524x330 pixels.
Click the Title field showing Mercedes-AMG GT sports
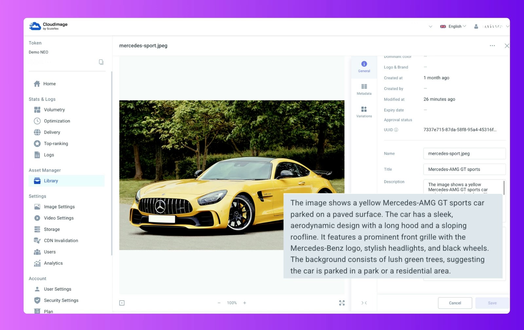(x=464, y=169)
